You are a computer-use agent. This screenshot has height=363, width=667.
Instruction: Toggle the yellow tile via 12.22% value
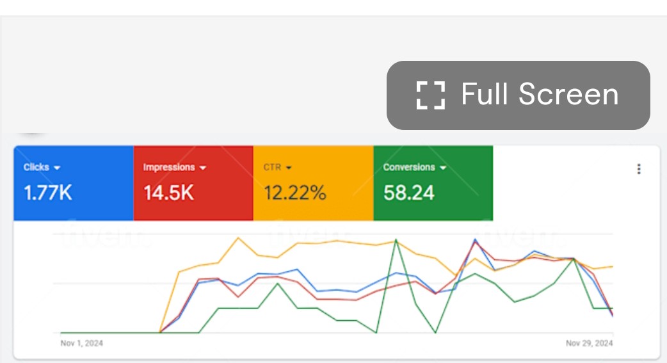click(x=294, y=193)
